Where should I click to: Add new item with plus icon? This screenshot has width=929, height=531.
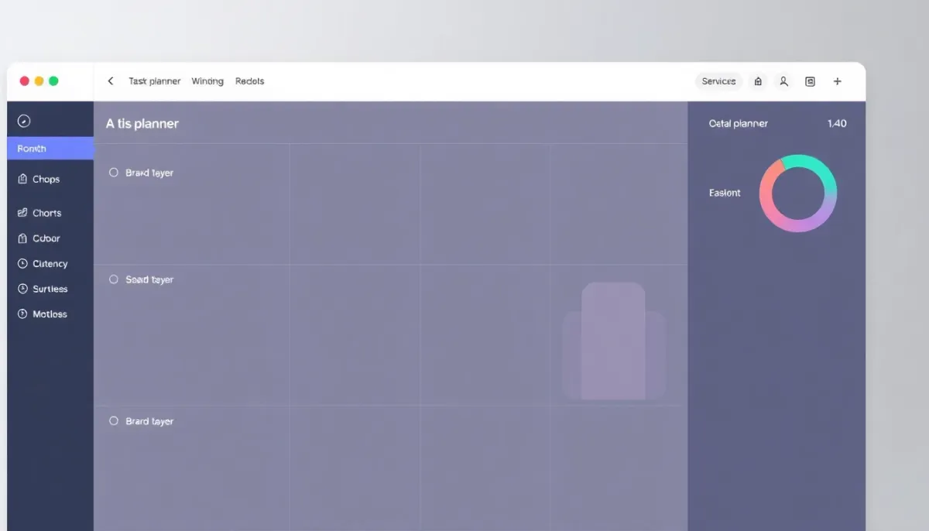(837, 81)
